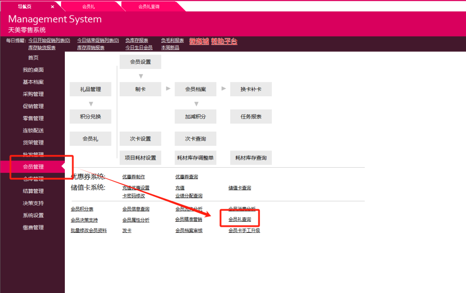Open the 会员档案 module

pyautogui.click(x=195, y=89)
